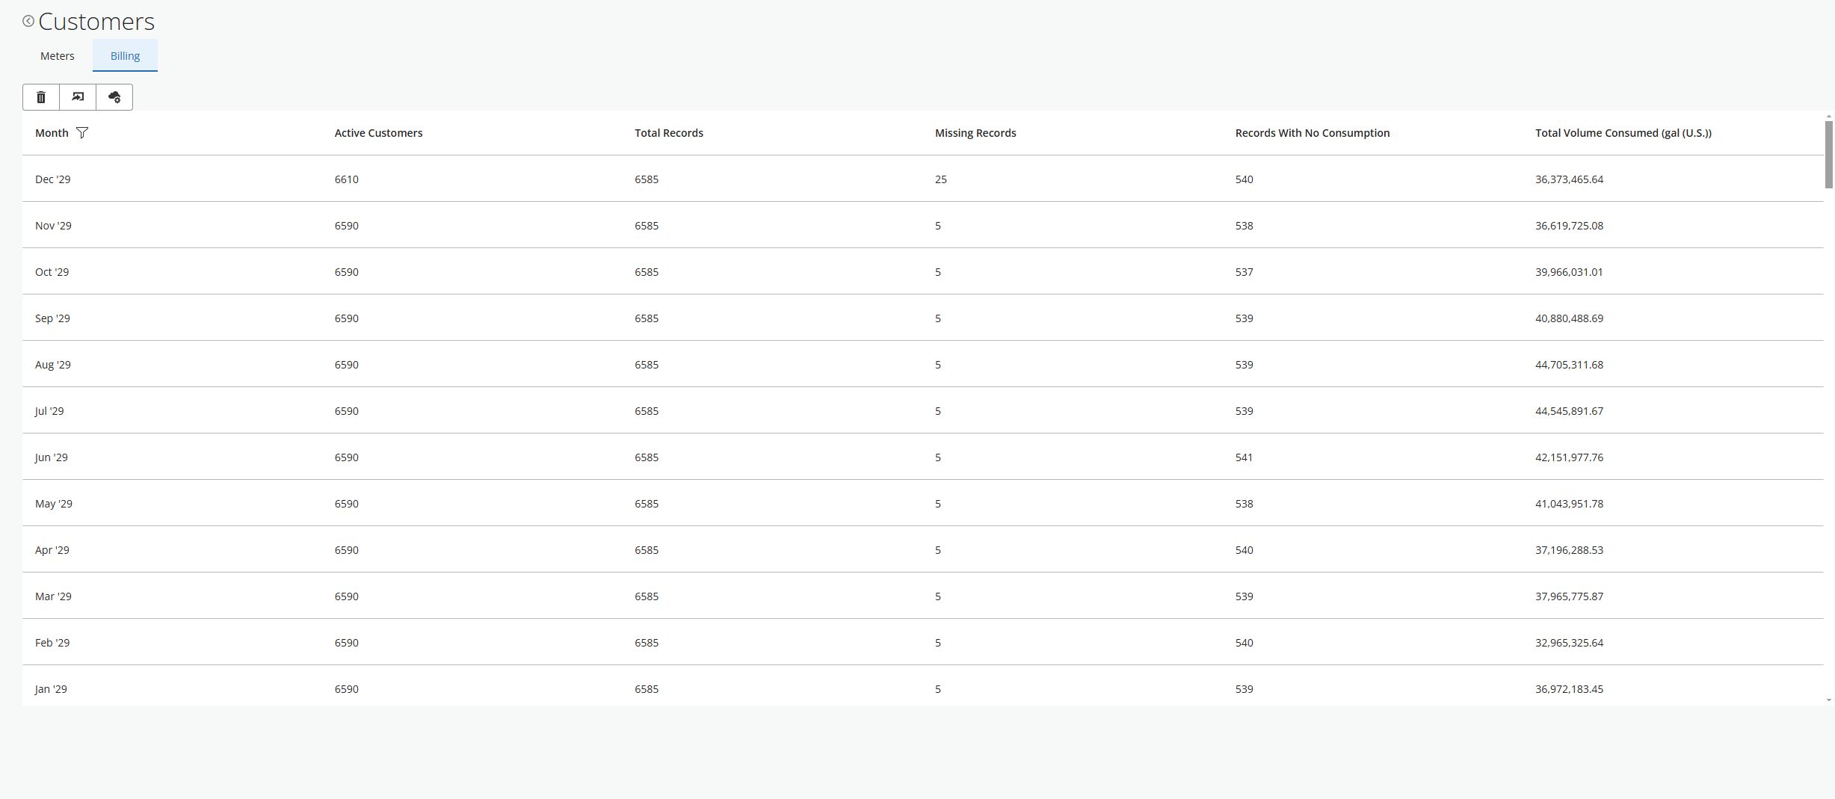Screen dimensions: 1835x799
Task: Click the 25 missing records cell
Action: 941,179
